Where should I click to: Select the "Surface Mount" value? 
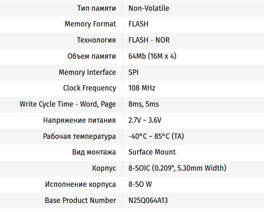tap(152, 152)
